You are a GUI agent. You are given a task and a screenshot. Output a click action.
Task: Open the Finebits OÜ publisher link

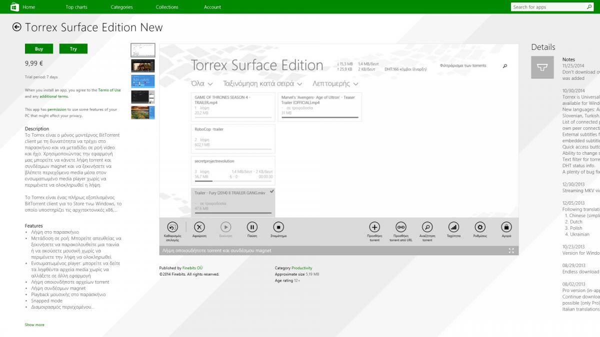[192, 268]
